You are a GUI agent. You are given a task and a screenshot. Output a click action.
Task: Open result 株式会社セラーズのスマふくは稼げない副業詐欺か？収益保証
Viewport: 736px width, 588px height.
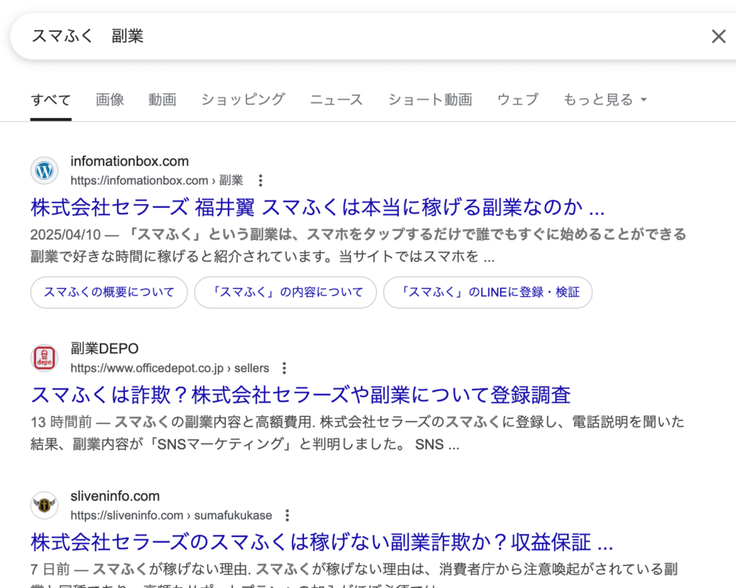tap(321, 542)
